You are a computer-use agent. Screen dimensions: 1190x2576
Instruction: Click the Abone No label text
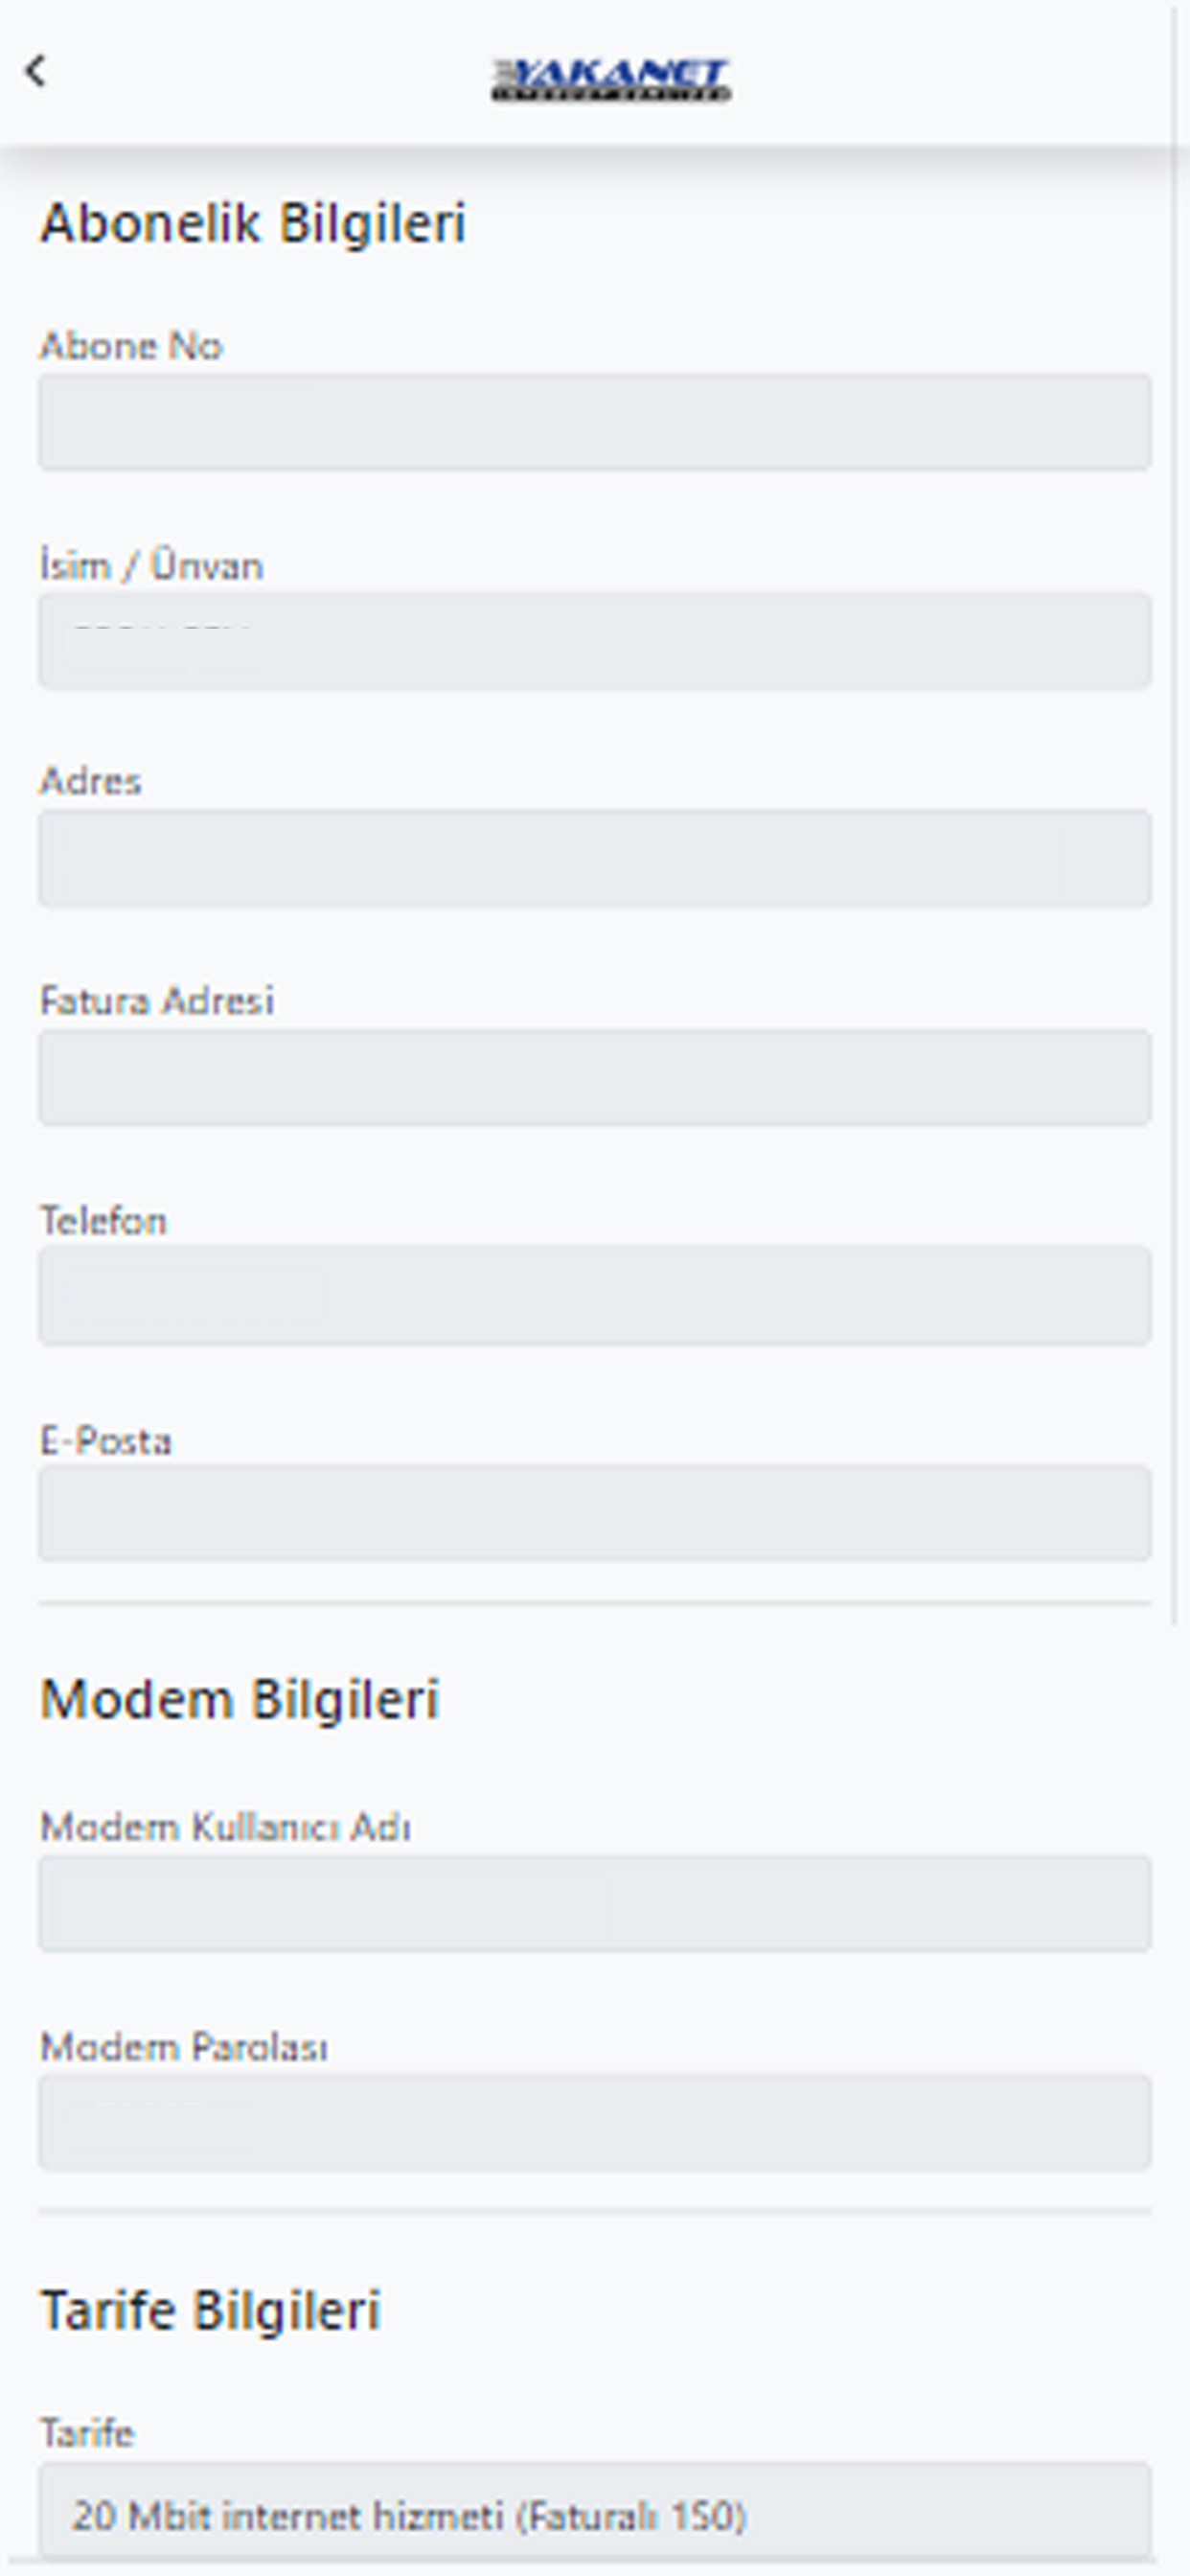[x=131, y=346]
